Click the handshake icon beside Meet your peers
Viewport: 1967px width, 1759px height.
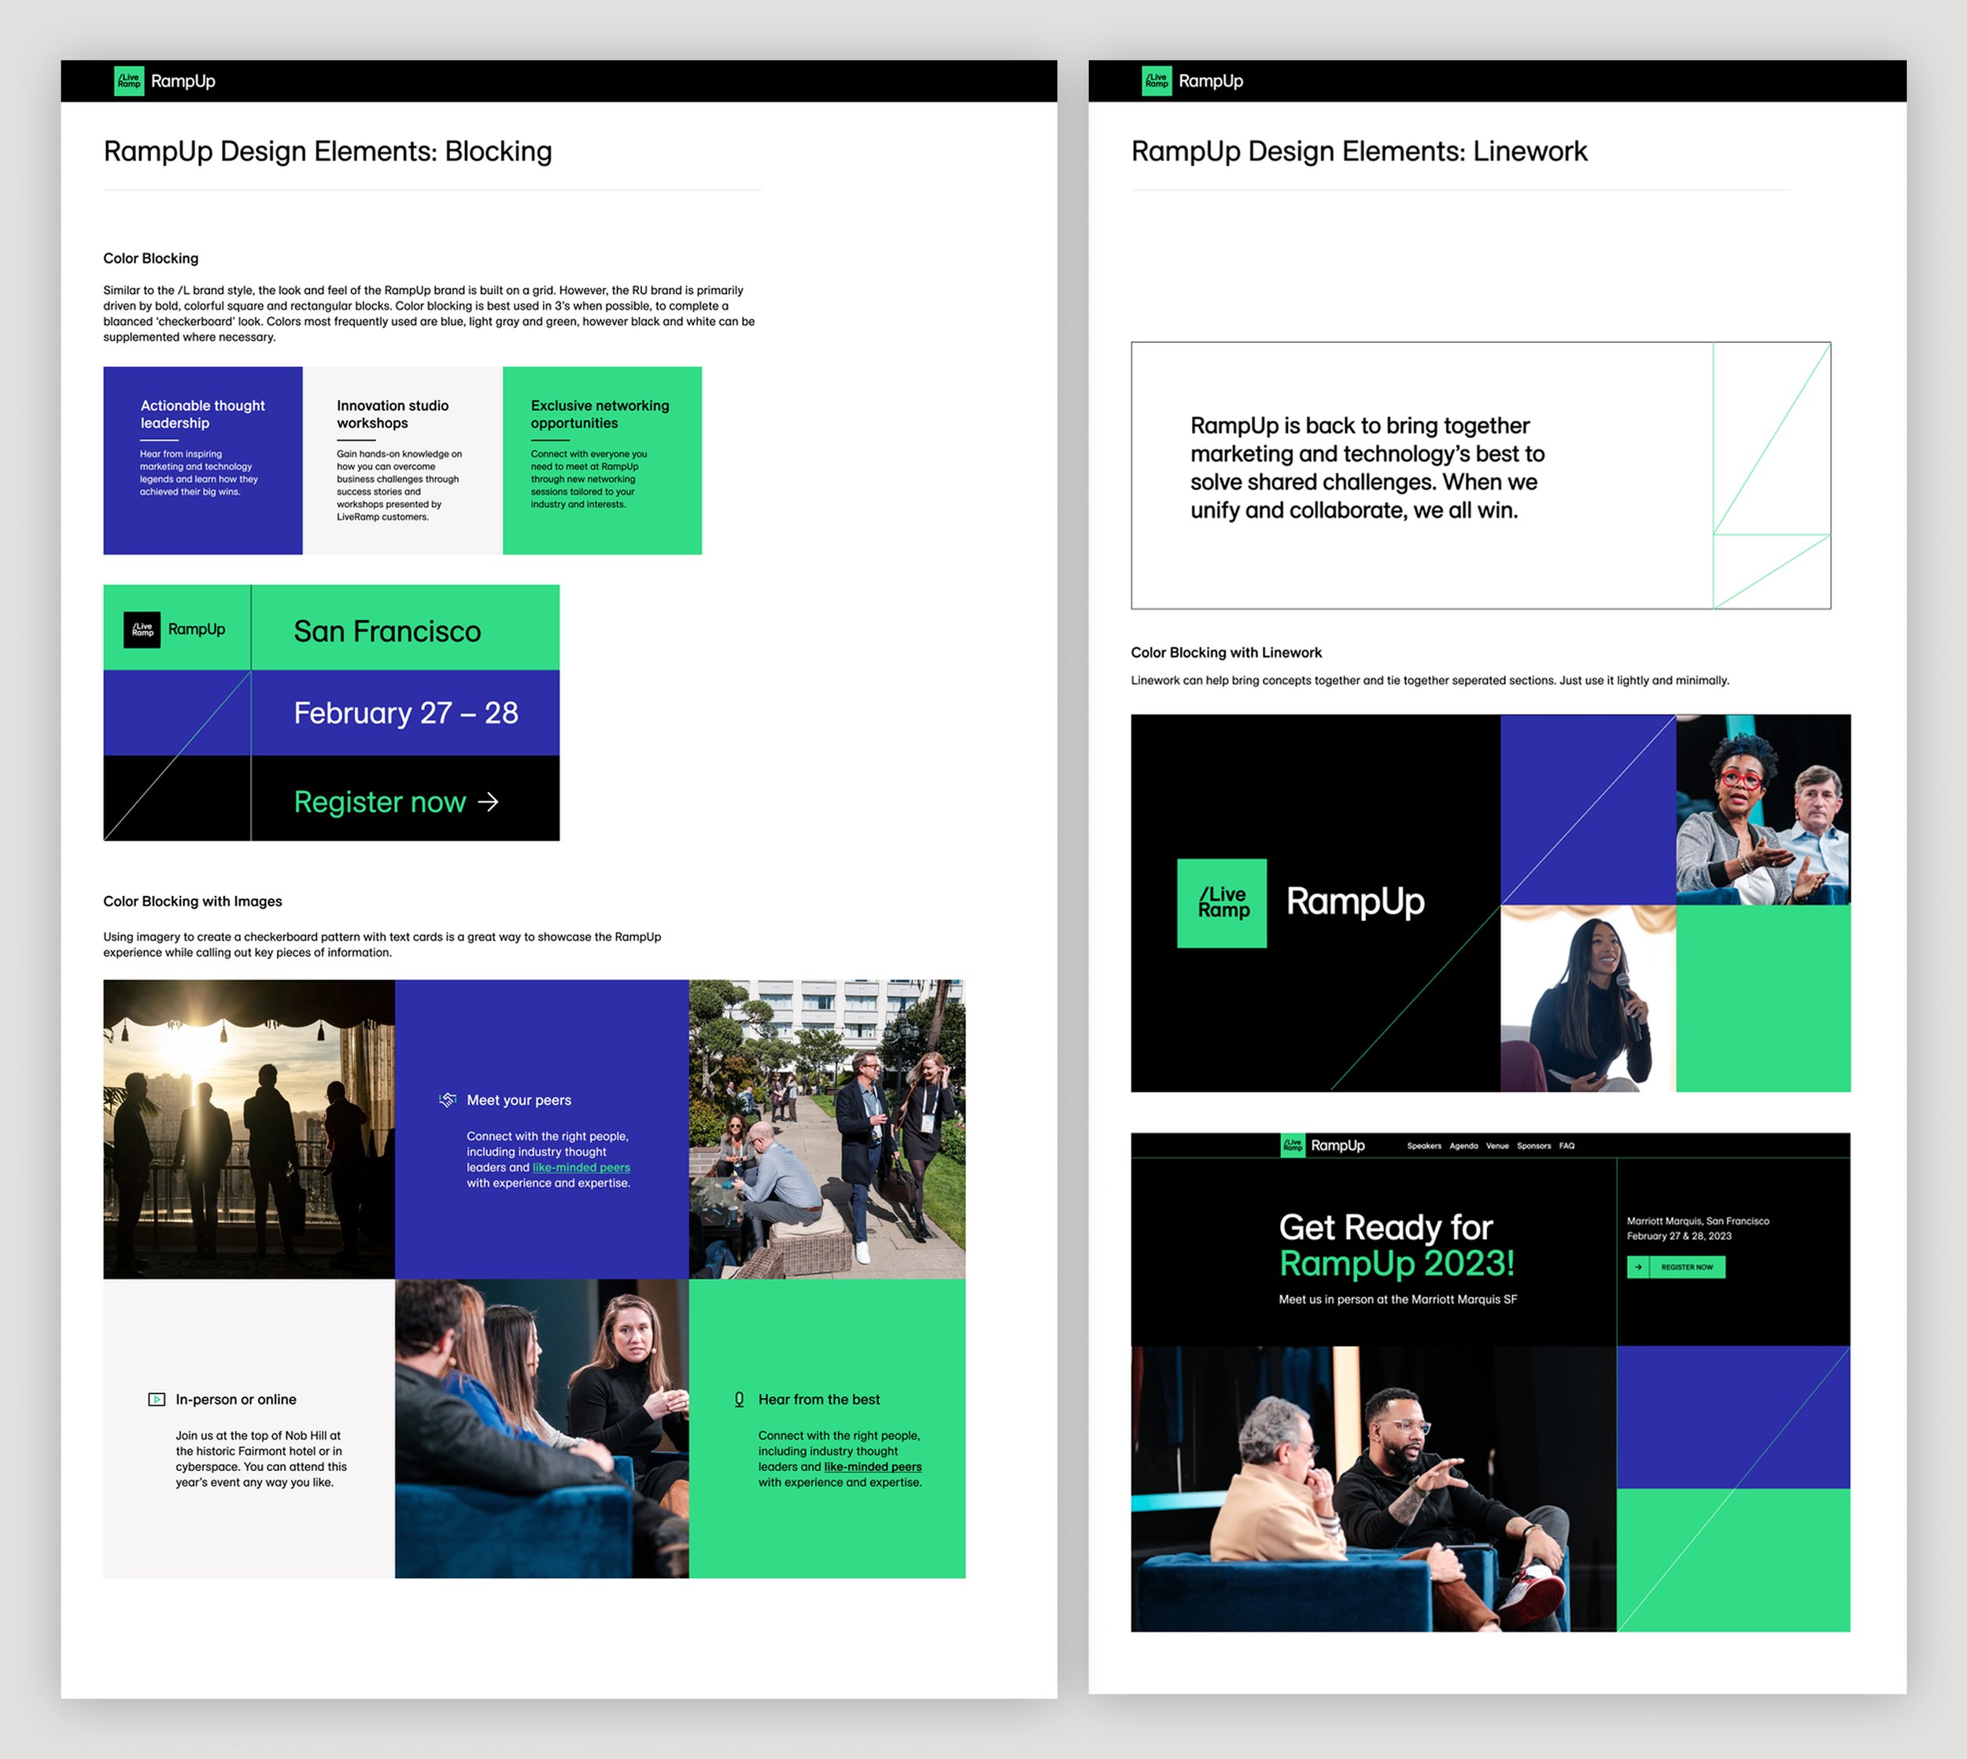tap(447, 1100)
